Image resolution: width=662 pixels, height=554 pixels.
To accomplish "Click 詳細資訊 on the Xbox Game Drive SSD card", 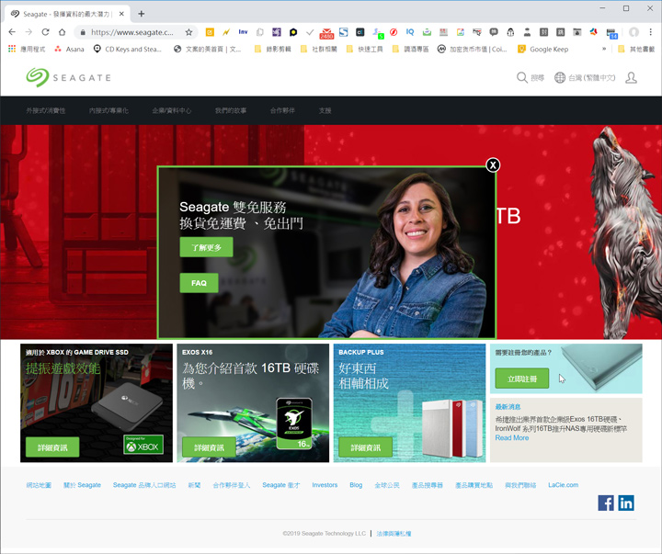I will pyautogui.click(x=52, y=447).
